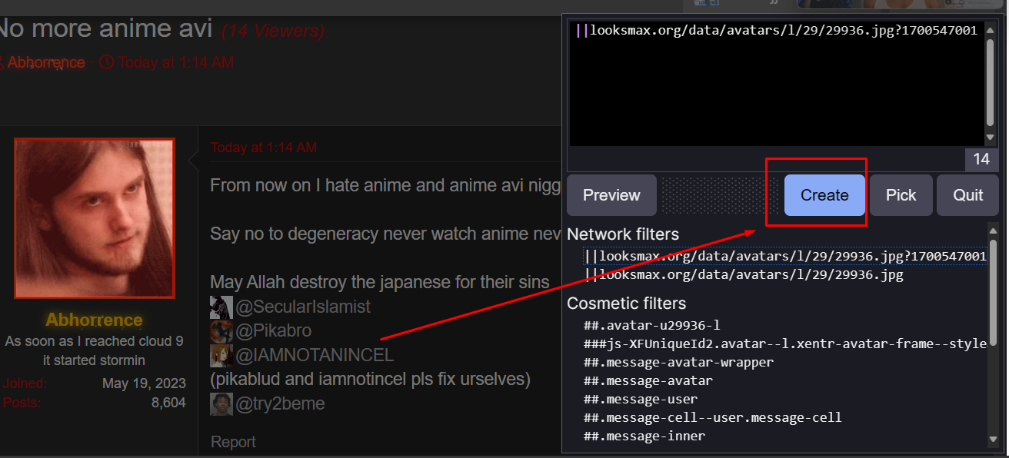Click the dotted drag handle in picker

[x=720, y=195]
